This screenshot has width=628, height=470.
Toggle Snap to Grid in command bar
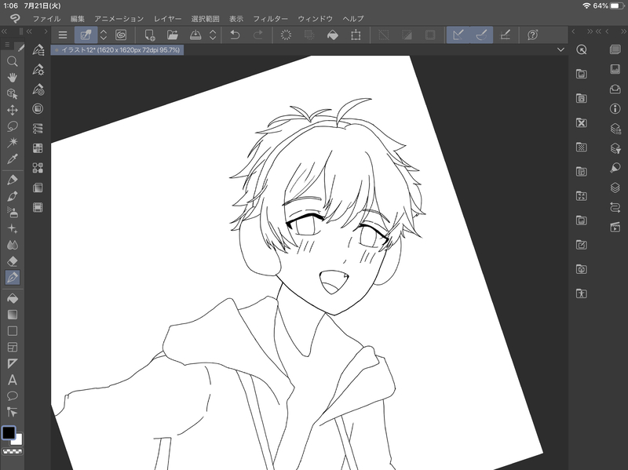[x=506, y=35]
